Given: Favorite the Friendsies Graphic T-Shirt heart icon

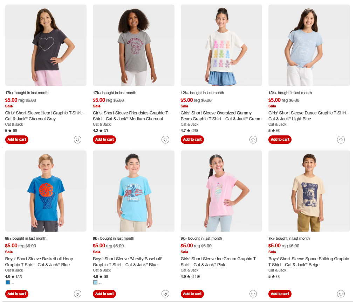Looking at the screenshot, I should click(165, 140).
